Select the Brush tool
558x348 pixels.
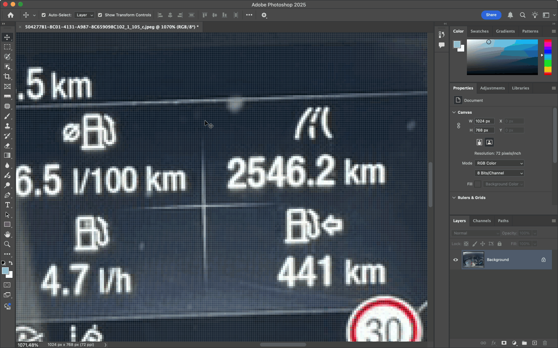pyautogui.click(x=7, y=116)
